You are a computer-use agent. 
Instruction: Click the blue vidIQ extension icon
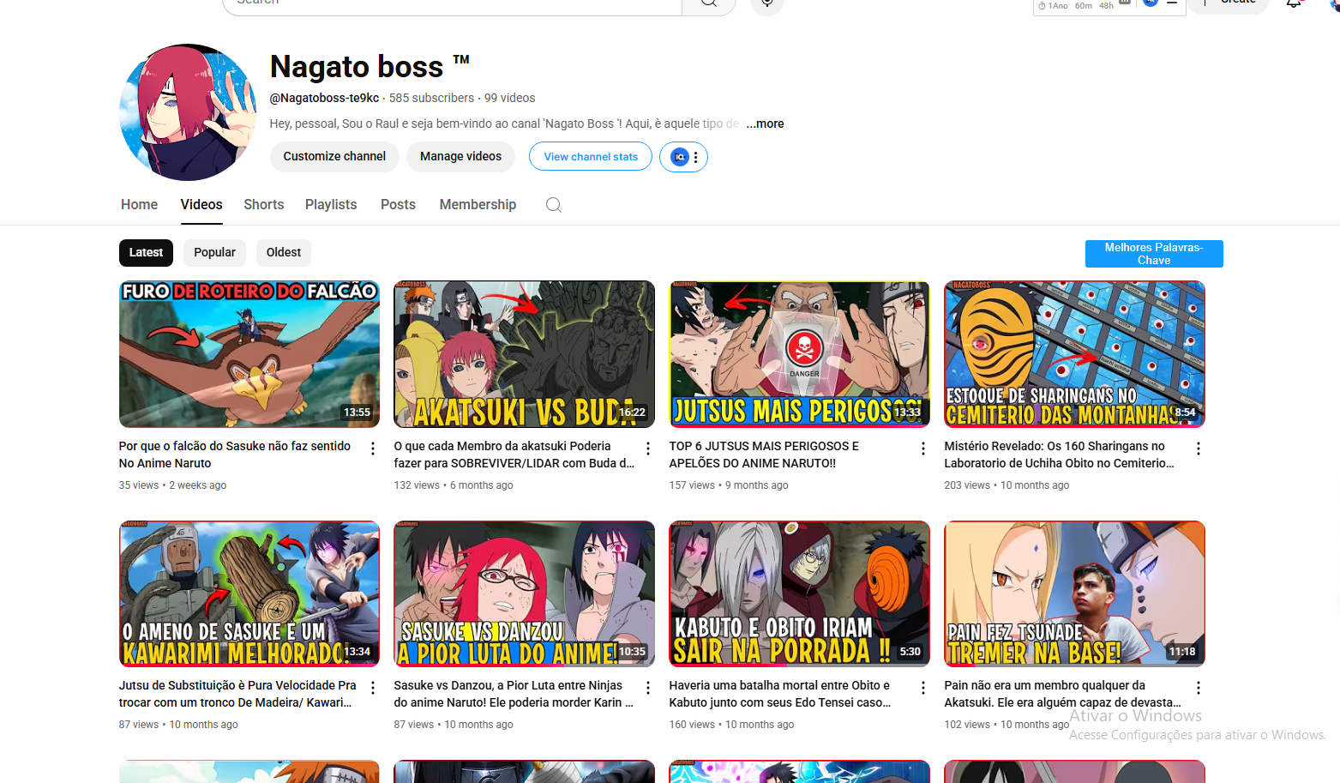pyautogui.click(x=679, y=157)
